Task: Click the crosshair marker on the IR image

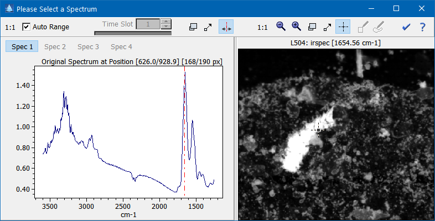Action: (318, 130)
